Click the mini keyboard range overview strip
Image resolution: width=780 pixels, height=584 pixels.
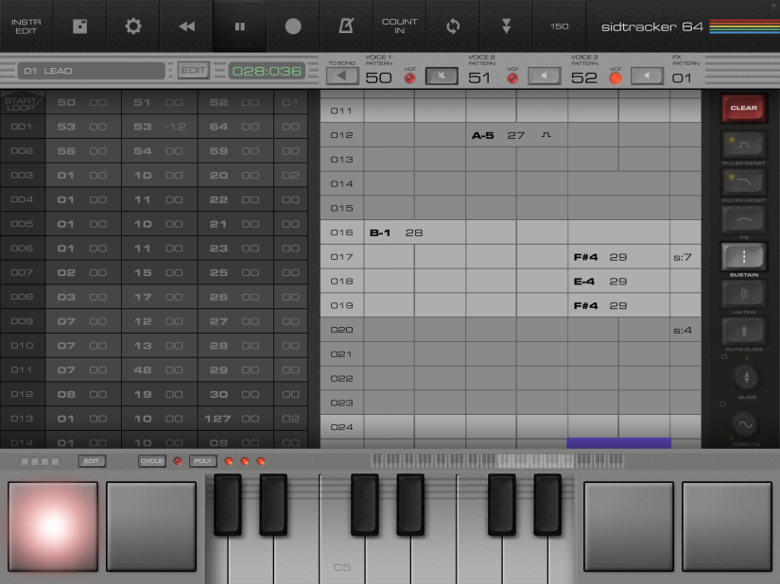[497, 461]
